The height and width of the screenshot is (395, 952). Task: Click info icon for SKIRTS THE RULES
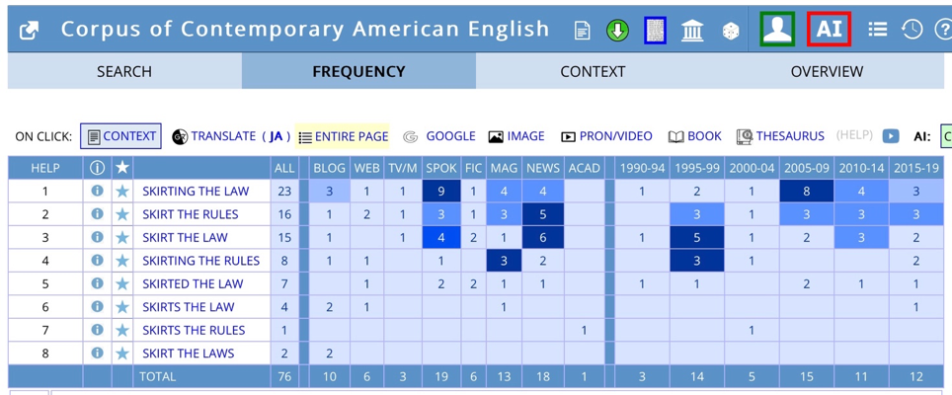click(97, 330)
